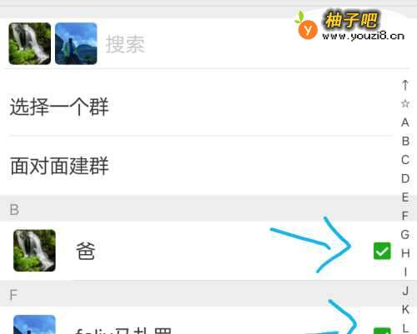Jump to top using the up arrow index
417x334 pixels.
pos(405,85)
